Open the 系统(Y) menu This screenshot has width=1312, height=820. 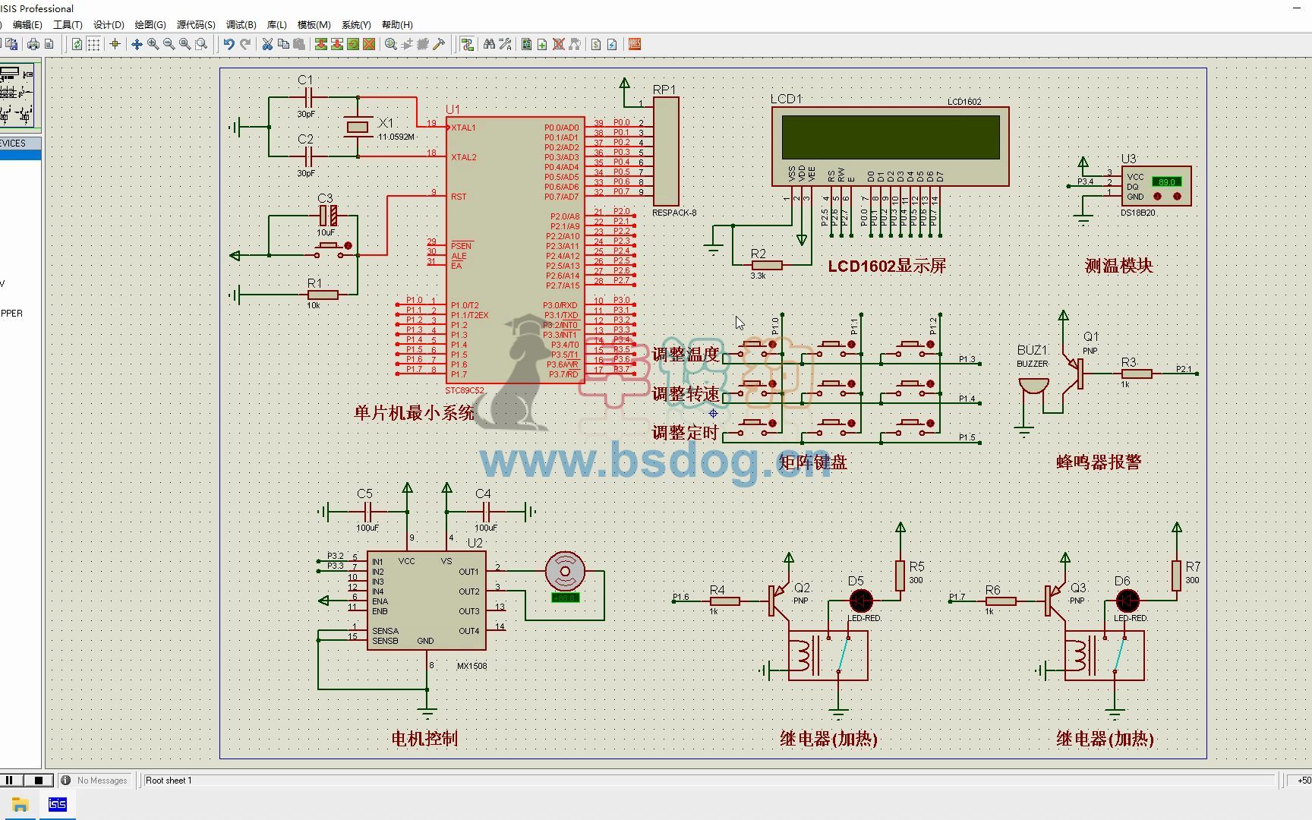coord(356,24)
